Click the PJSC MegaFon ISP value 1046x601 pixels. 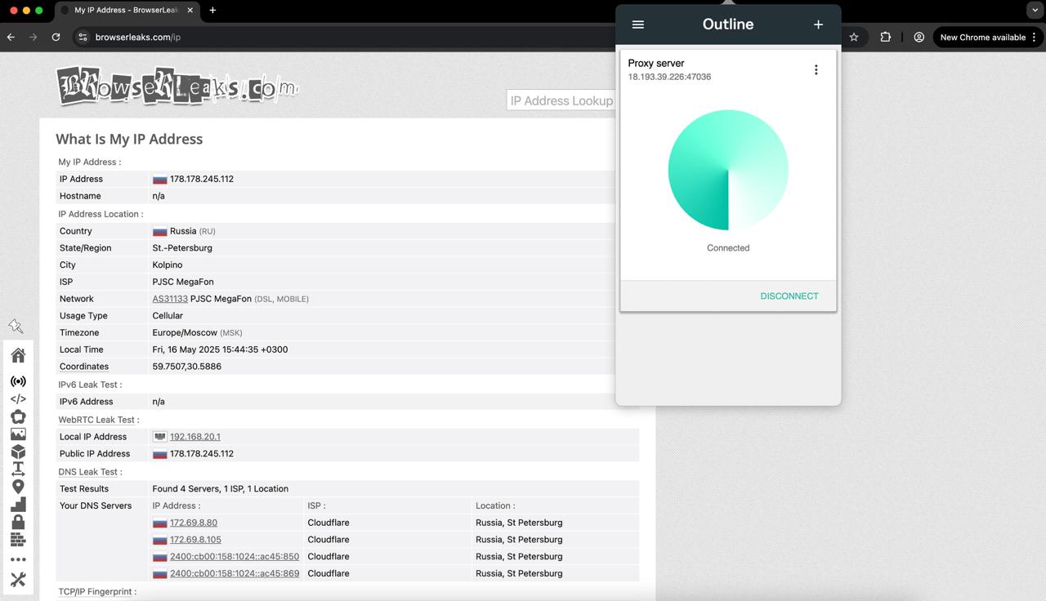183,282
